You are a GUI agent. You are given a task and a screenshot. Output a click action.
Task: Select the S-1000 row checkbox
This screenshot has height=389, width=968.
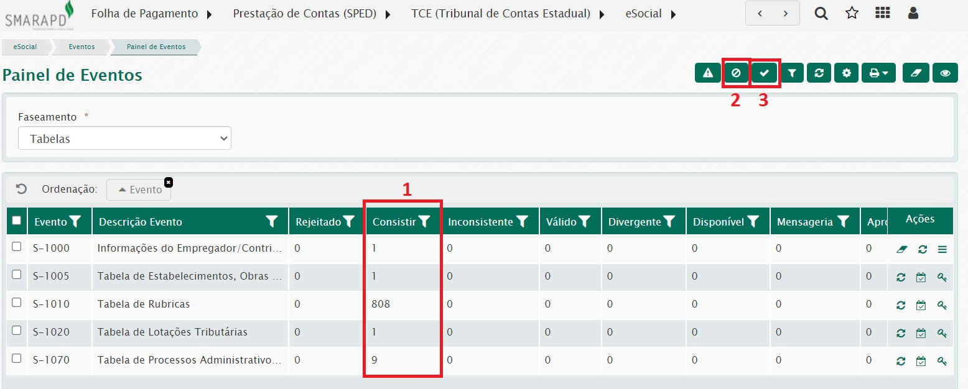pos(17,247)
